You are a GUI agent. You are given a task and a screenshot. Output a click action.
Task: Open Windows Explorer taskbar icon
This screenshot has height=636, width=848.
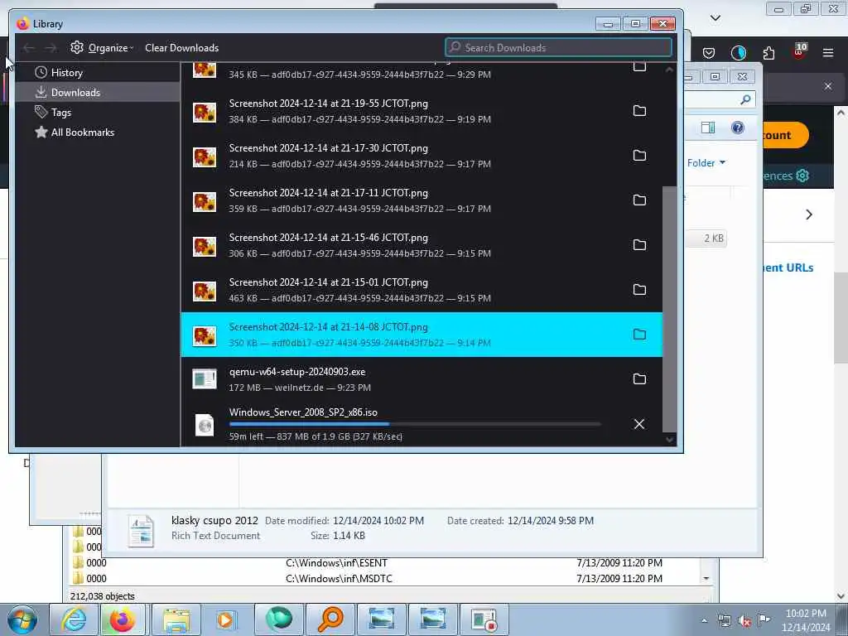click(176, 619)
